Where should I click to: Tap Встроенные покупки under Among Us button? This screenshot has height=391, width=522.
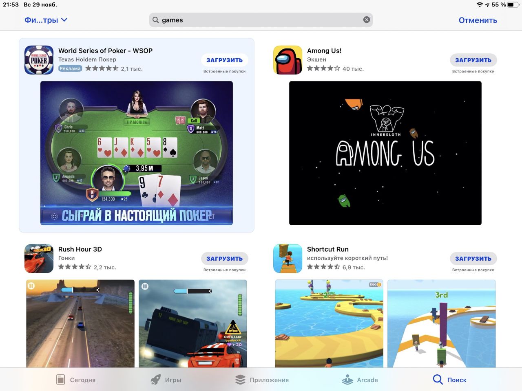point(473,71)
